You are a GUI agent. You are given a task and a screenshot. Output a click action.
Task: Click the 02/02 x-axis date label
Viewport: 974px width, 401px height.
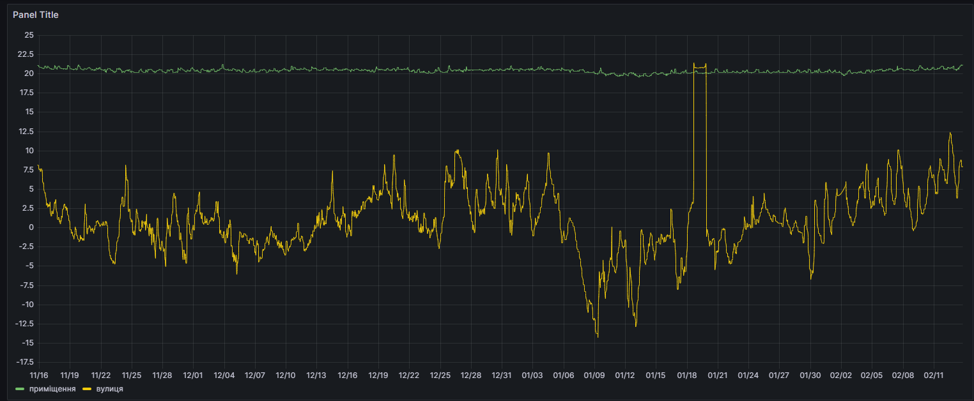click(x=841, y=375)
